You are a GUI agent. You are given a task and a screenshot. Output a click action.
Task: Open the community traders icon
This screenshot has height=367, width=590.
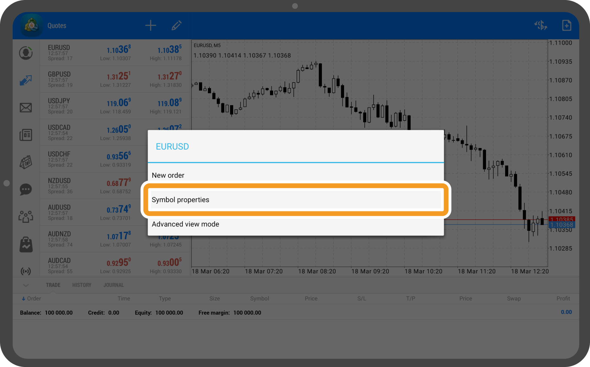(26, 217)
